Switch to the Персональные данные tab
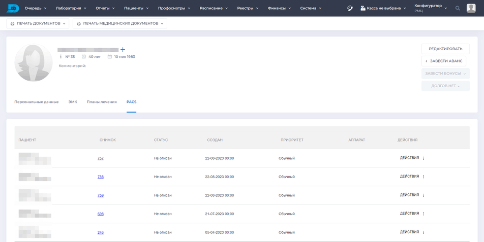This screenshot has width=484, height=242. click(37, 102)
